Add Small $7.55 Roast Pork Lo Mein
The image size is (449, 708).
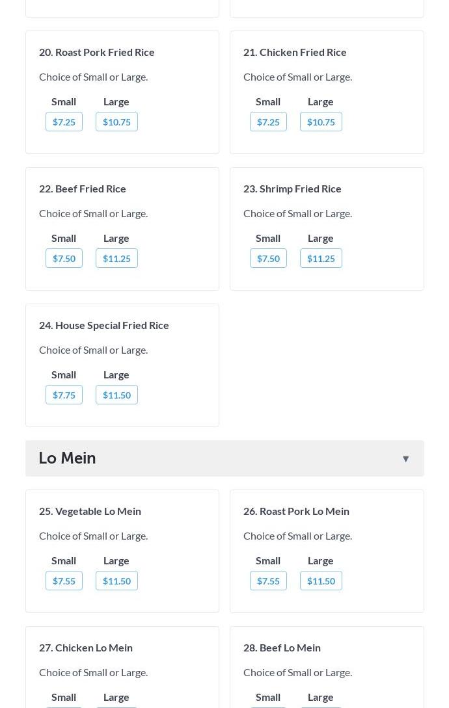tap(268, 581)
